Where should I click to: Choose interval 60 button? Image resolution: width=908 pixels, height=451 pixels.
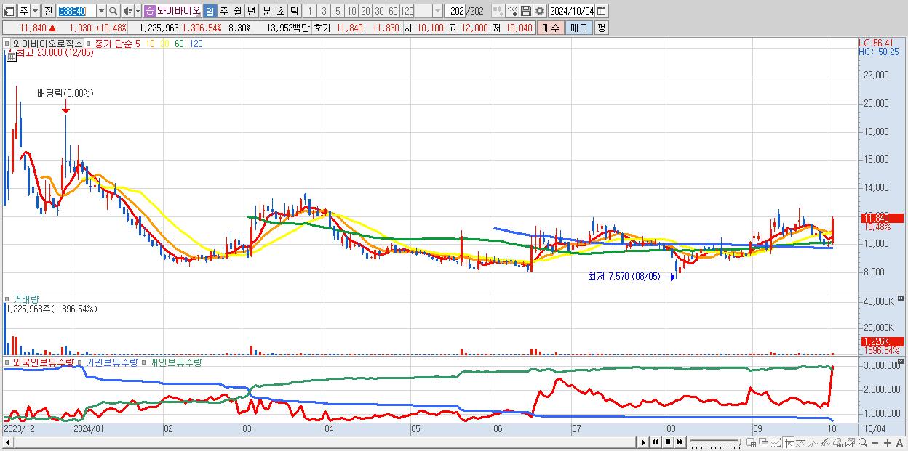(x=393, y=11)
